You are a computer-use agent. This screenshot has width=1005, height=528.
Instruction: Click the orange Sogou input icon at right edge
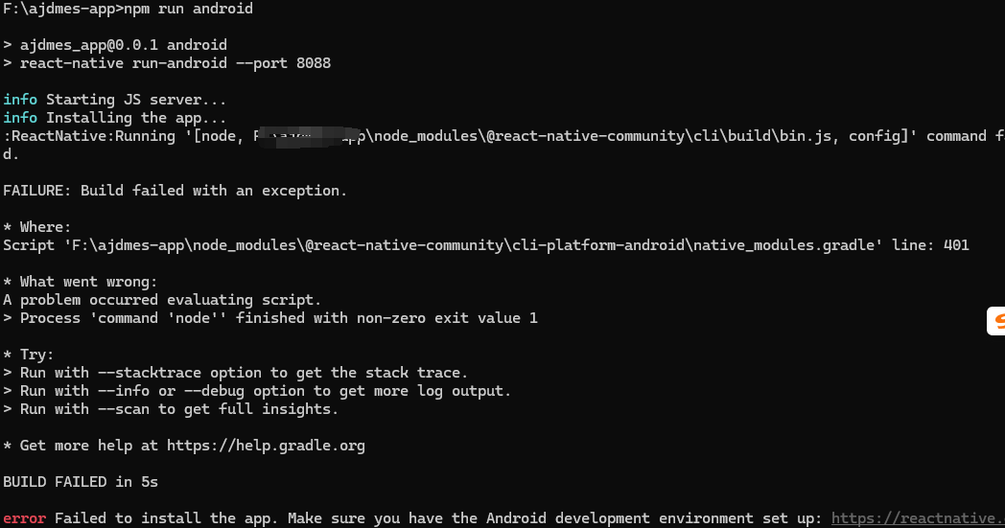(x=996, y=321)
